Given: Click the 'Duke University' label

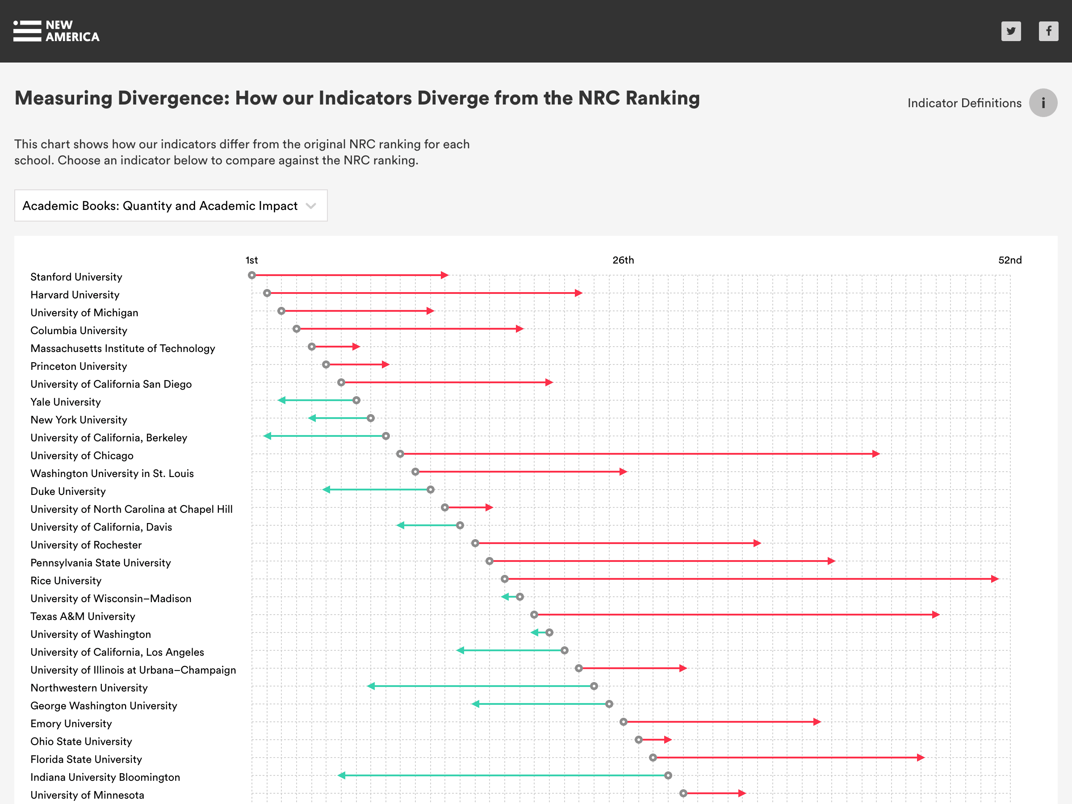Looking at the screenshot, I should click(68, 491).
